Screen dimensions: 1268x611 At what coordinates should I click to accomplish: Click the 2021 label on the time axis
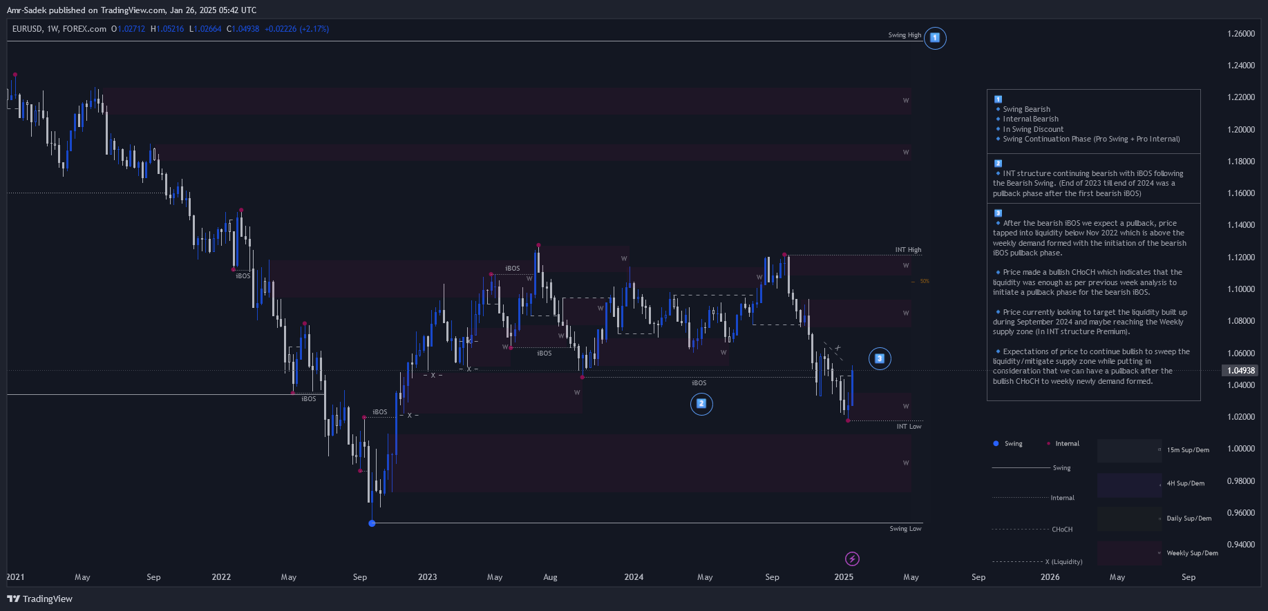(x=15, y=577)
